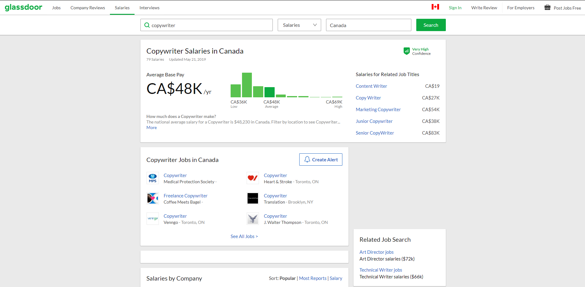Open Copy Writer related salary

click(x=368, y=98)
